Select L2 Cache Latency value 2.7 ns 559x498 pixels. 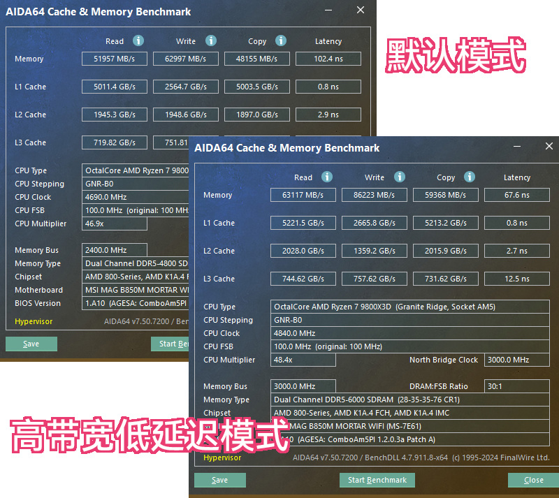[x=517, y=251]
